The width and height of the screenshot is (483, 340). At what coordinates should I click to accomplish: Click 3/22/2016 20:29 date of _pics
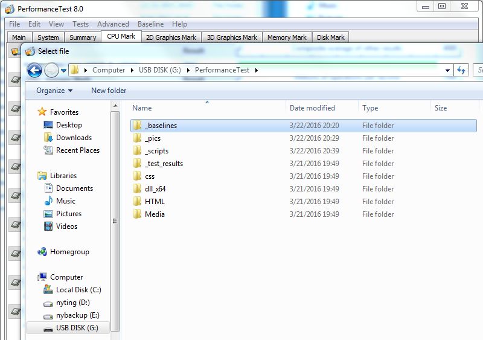(x=314, y=138)
